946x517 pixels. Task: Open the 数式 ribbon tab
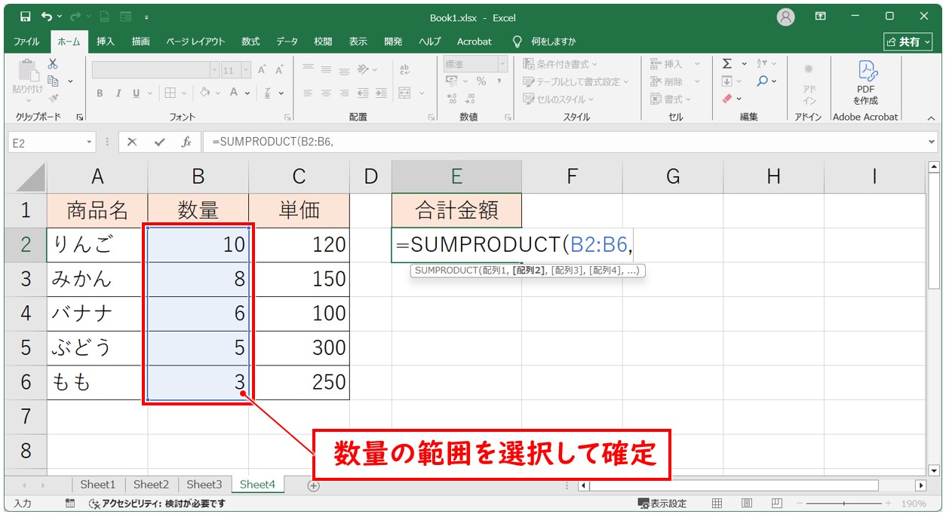[x=250, y=41]
